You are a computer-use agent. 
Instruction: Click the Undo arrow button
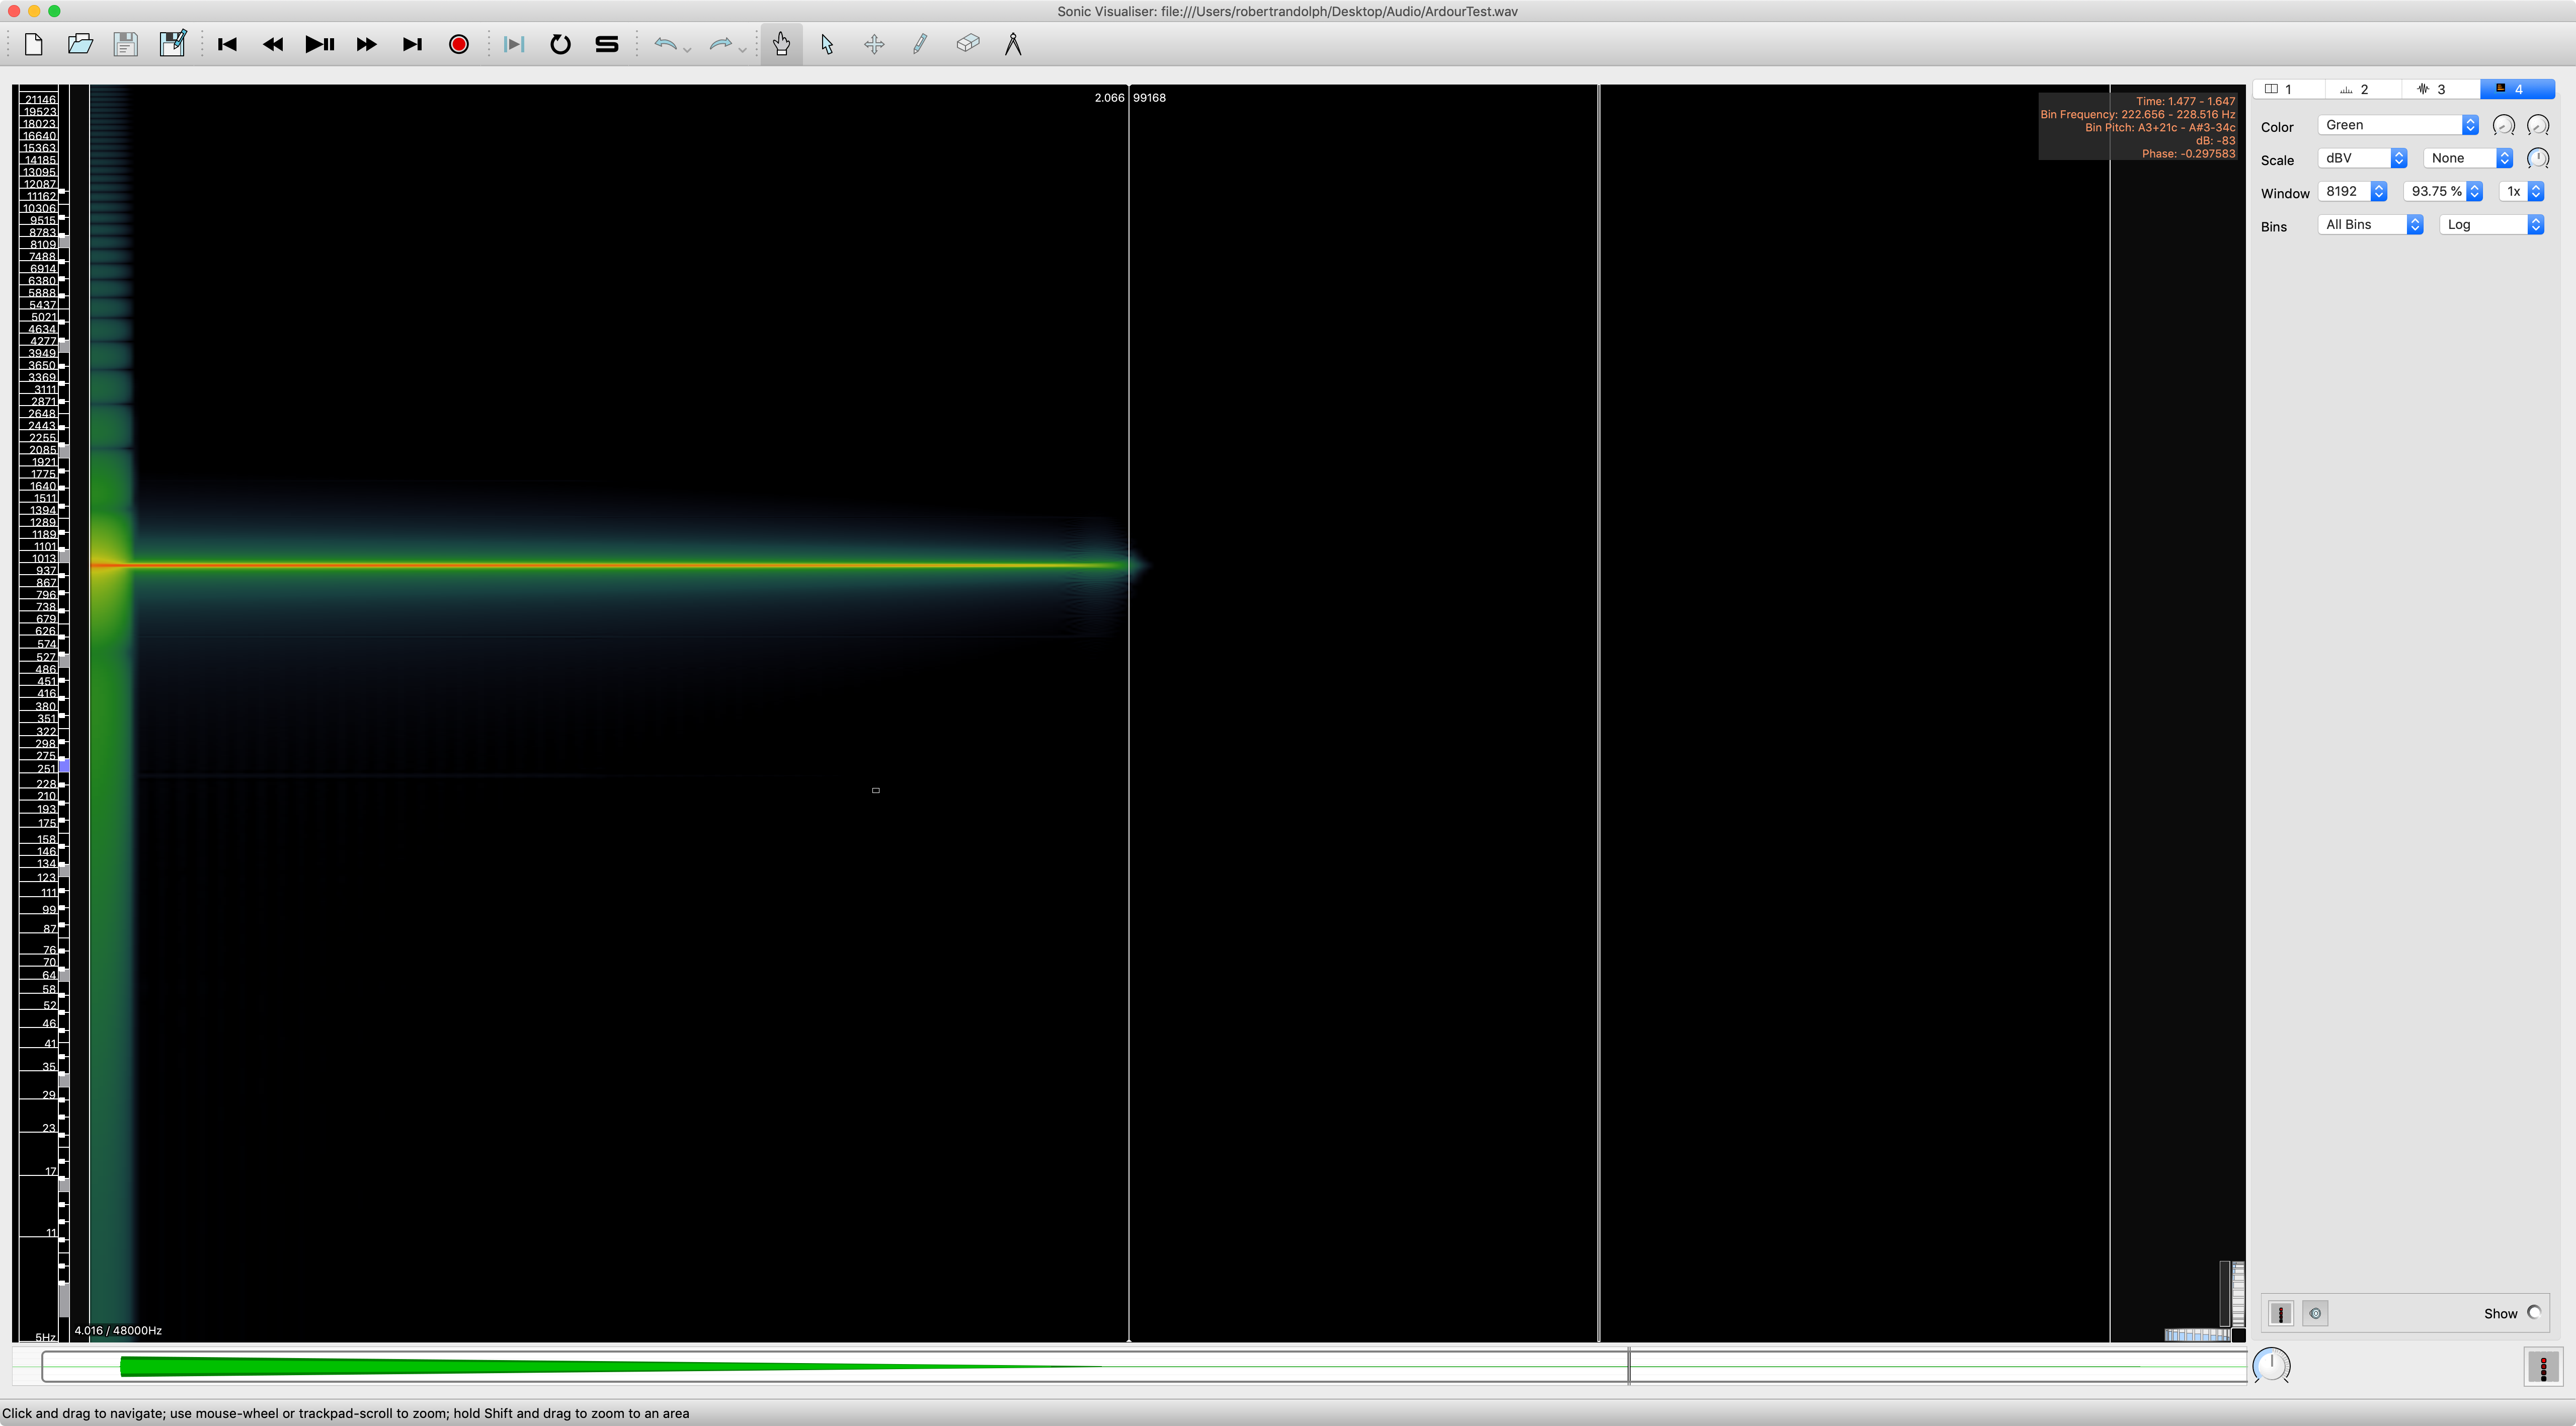point(665,44)
